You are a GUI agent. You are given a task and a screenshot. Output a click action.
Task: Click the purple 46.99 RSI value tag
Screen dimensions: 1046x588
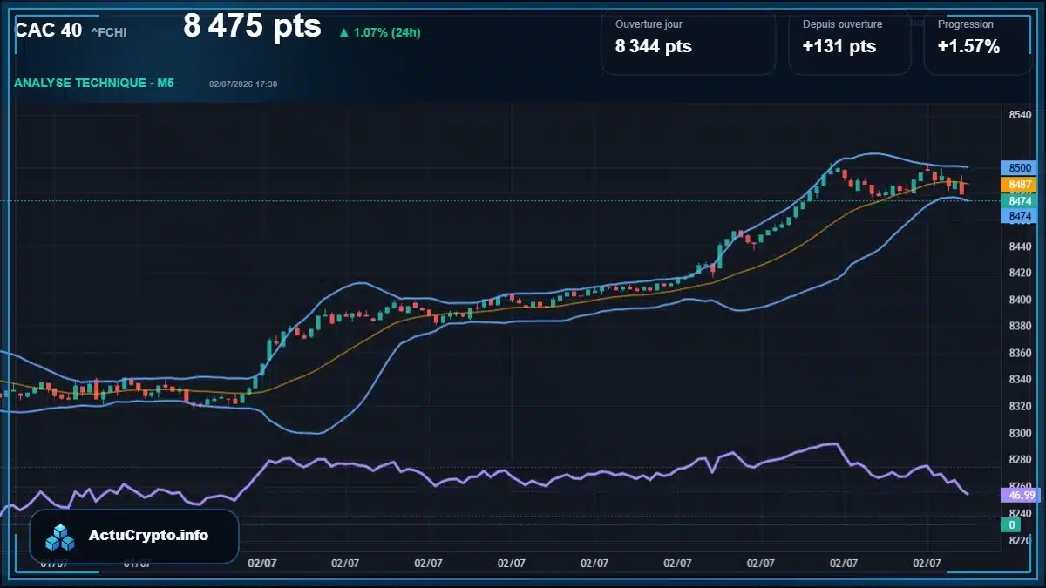click(1019, 495)
